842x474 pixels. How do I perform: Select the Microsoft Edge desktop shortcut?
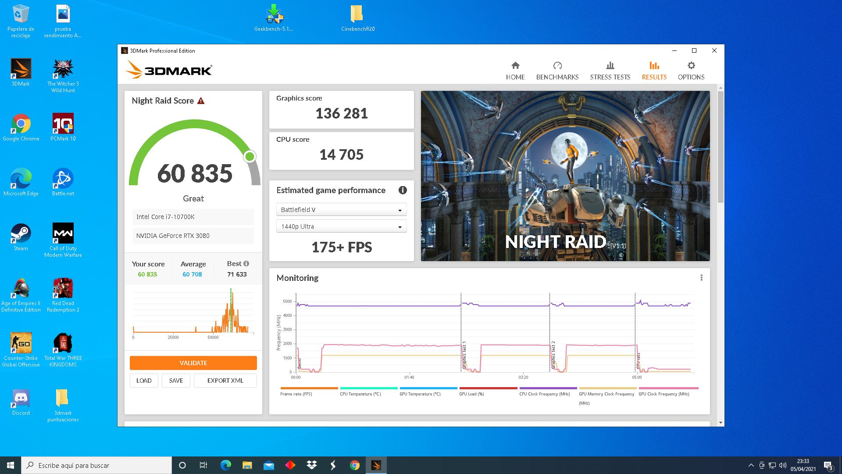click(x=21, y=183)
